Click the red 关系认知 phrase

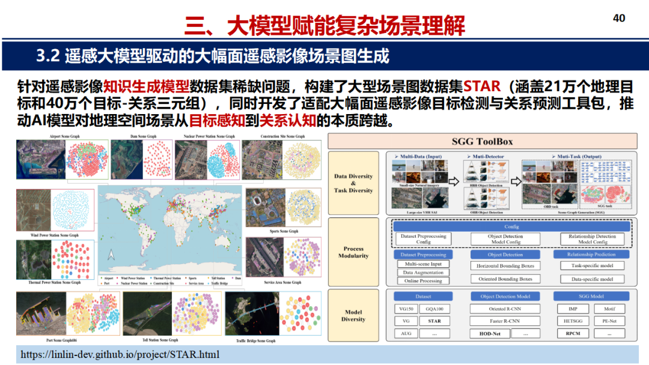(x=288, y=120)
